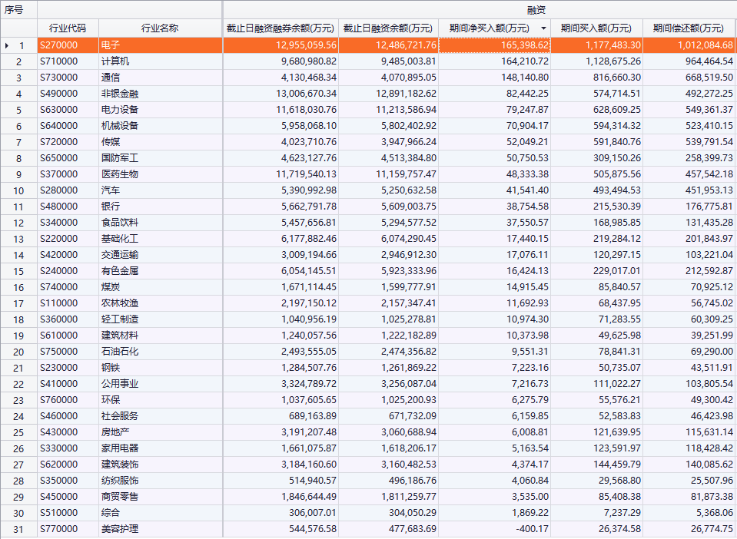Click the 截止日融资余额(万元) column header
The height and width of the screenshot is (539, 737).
(388, 28)
